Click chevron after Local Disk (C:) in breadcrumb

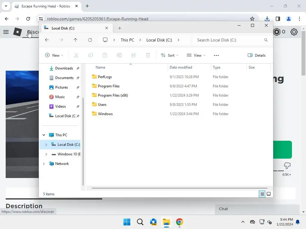pos(178,40)
